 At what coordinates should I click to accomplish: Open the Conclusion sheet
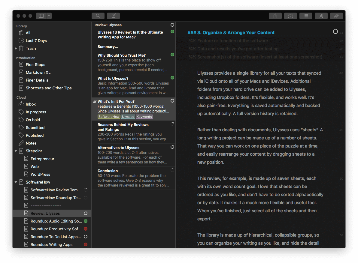point(134,178)
